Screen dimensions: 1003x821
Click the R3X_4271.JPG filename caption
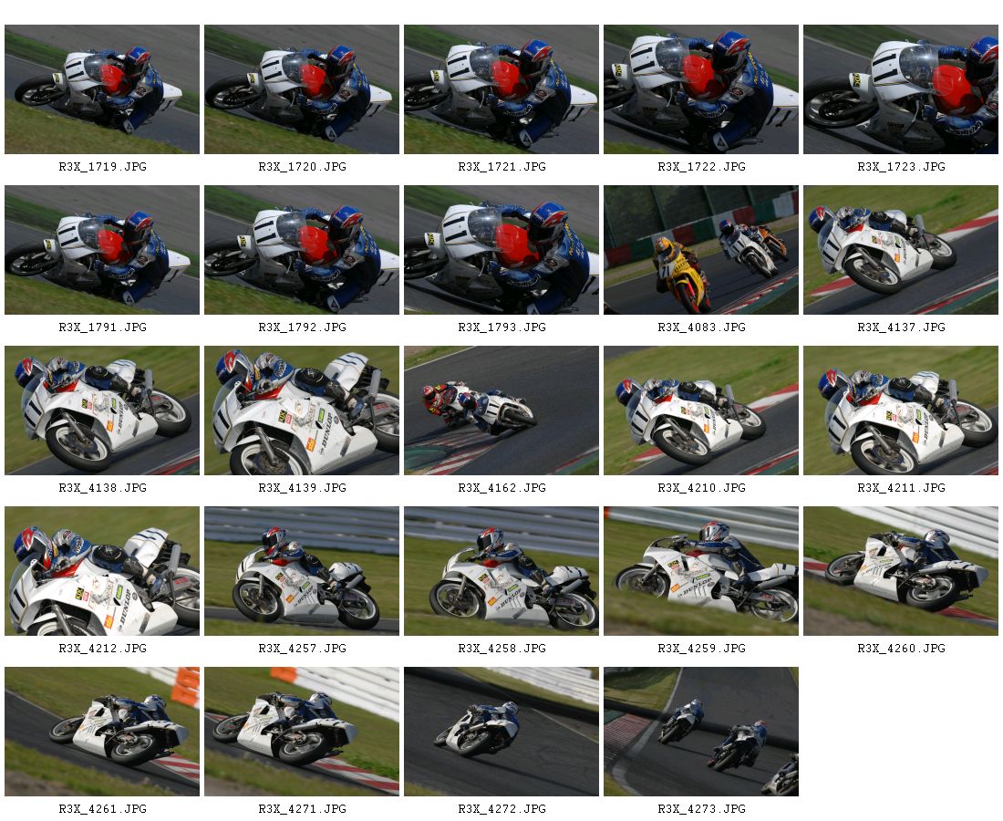(x=303, y=809)
